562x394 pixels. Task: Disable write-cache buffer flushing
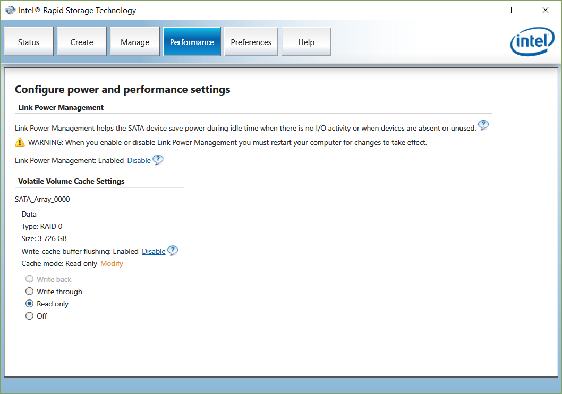[154, 251]
